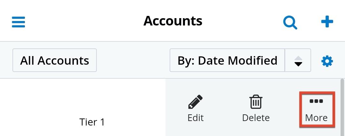Click the Delete label in swipe actions
Image resolution: width=345 pixels, height=136 pixels.
tap(256, 118)
